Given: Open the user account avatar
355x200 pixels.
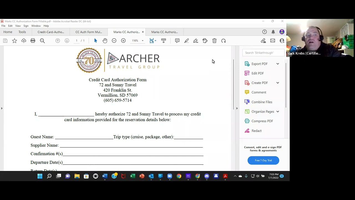Looking at the screenshot, I should coord(282,32).
